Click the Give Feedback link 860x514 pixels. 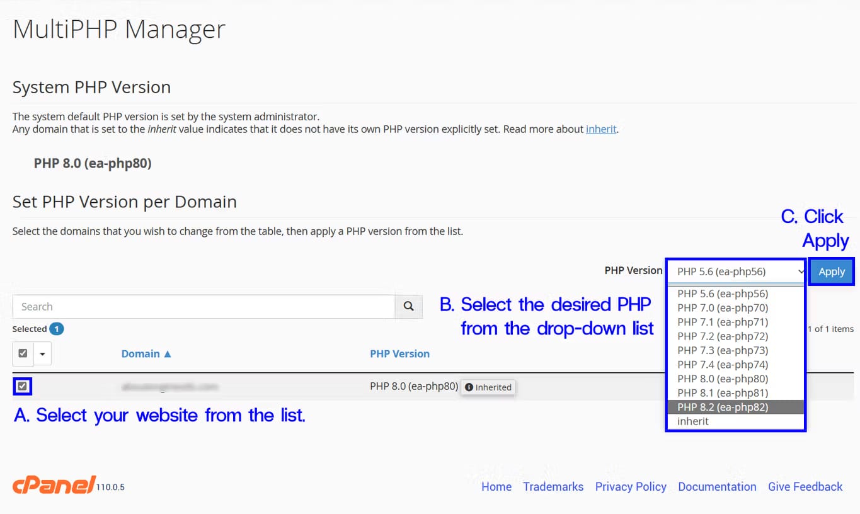805,486
